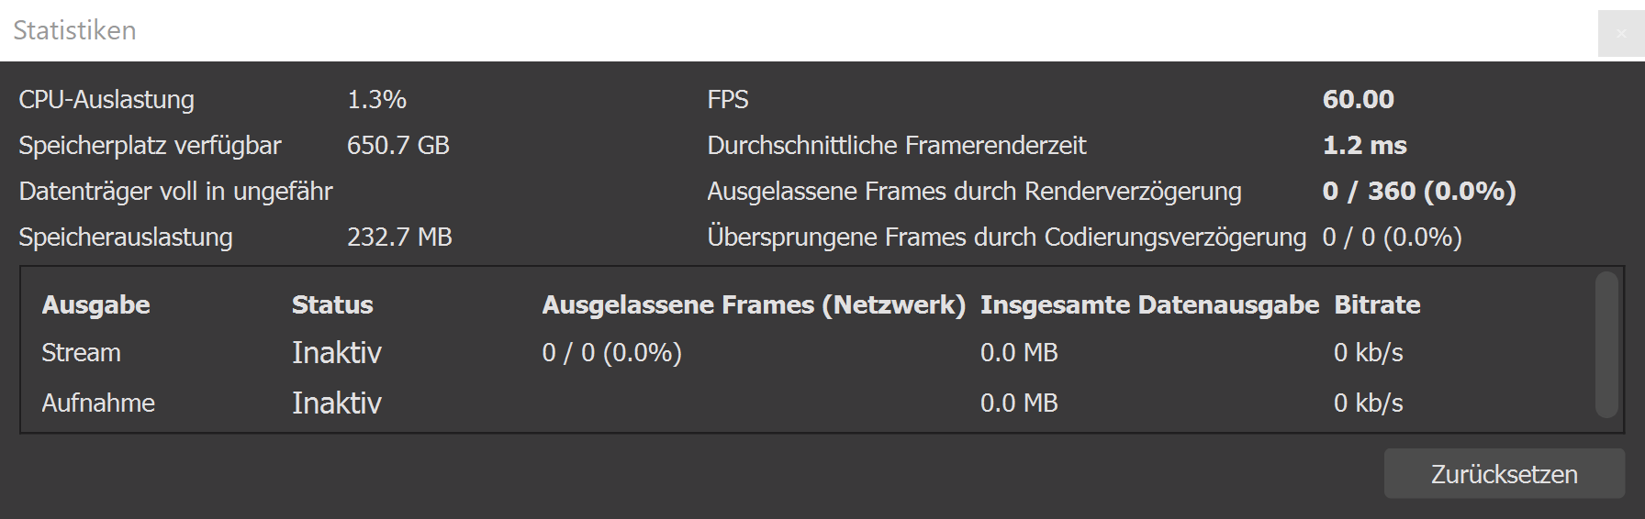Click the Zurücksetzen button
Viewport: 1645px width, 519px height.
[1504, 474]
